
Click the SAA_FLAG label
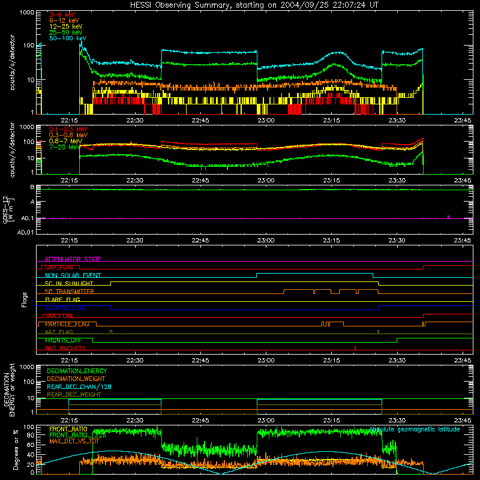point(59,316)
